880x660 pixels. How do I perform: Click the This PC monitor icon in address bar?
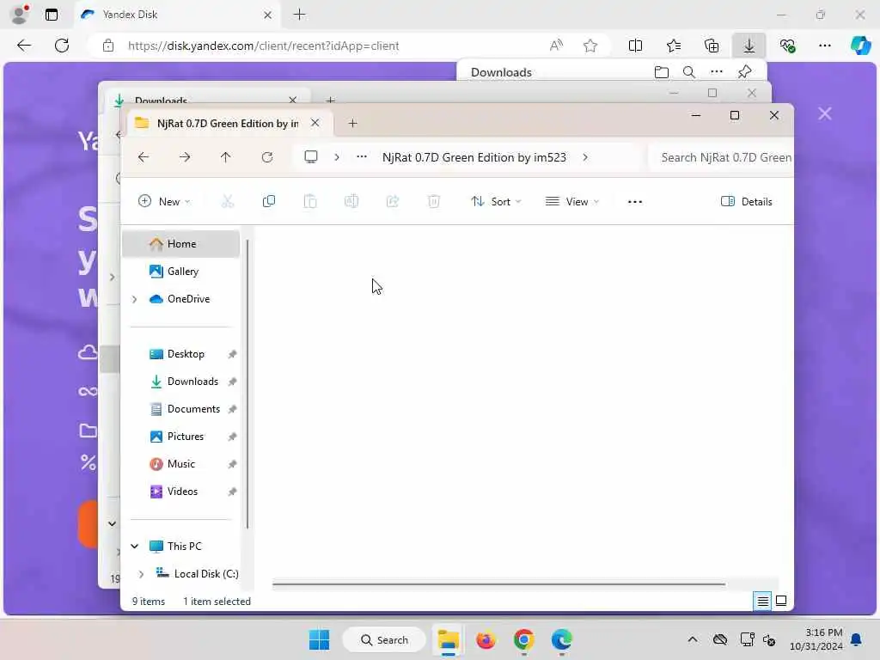311,157
